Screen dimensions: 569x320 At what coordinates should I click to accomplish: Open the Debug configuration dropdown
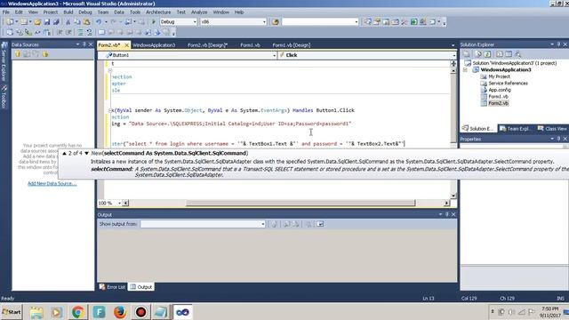tap(195, 21)
